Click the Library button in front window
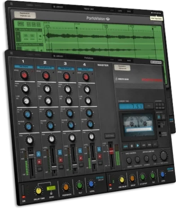Screen dimensions: 176x211 click(58, 56)
